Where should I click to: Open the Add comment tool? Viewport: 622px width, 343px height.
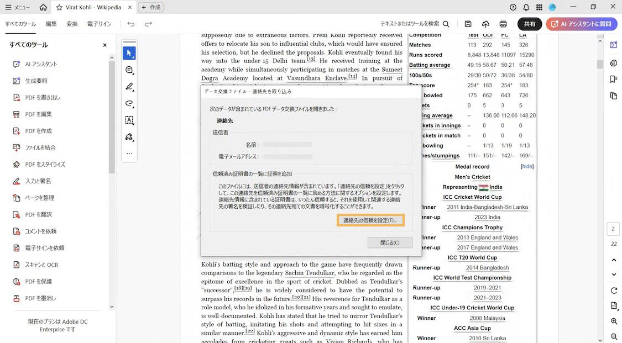coord(129,70)
